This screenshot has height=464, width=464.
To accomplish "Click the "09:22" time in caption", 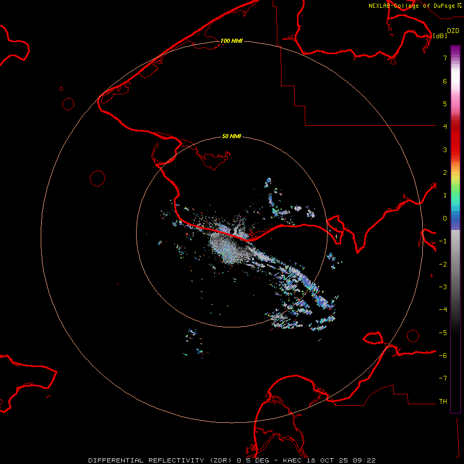I will pyautogui.click(x=364, y=460).
